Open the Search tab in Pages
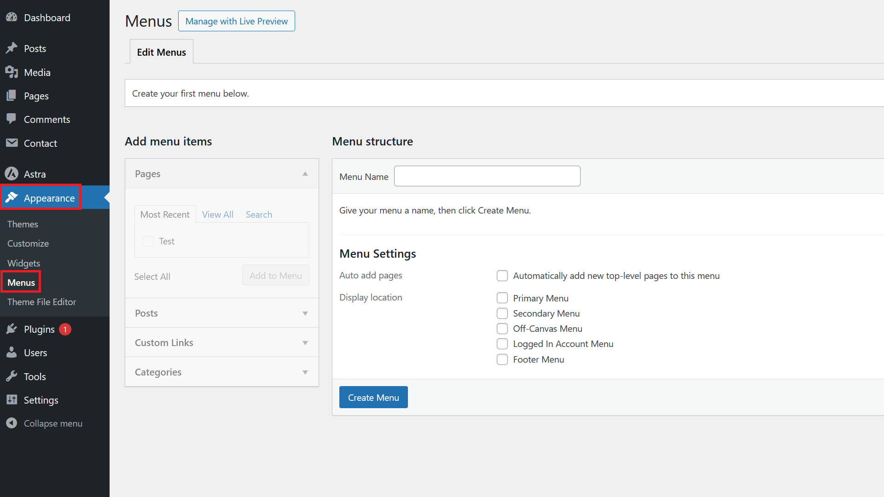 pos(259,214)
